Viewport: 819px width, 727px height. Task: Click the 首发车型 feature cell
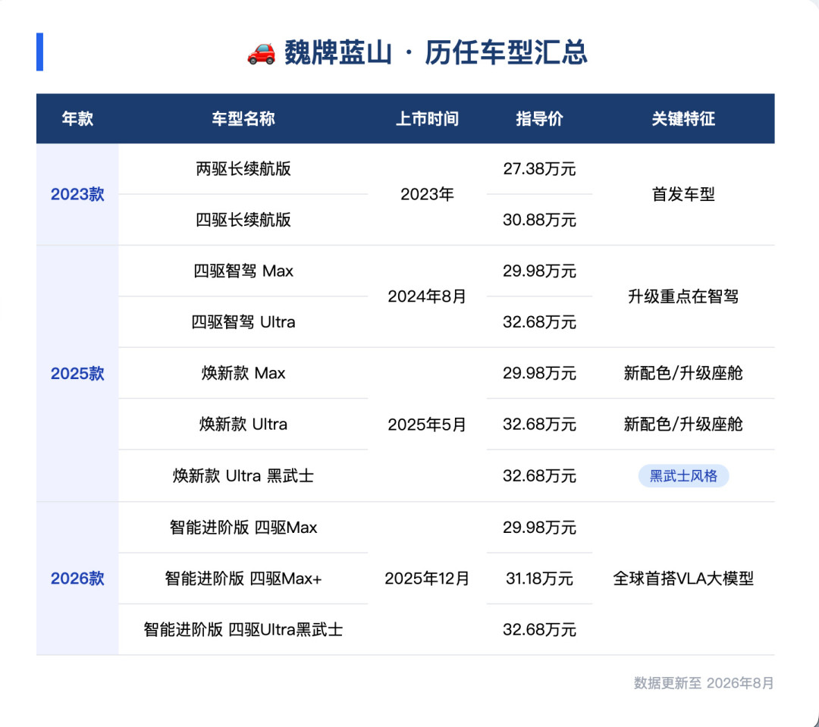(x=683, y=194)
